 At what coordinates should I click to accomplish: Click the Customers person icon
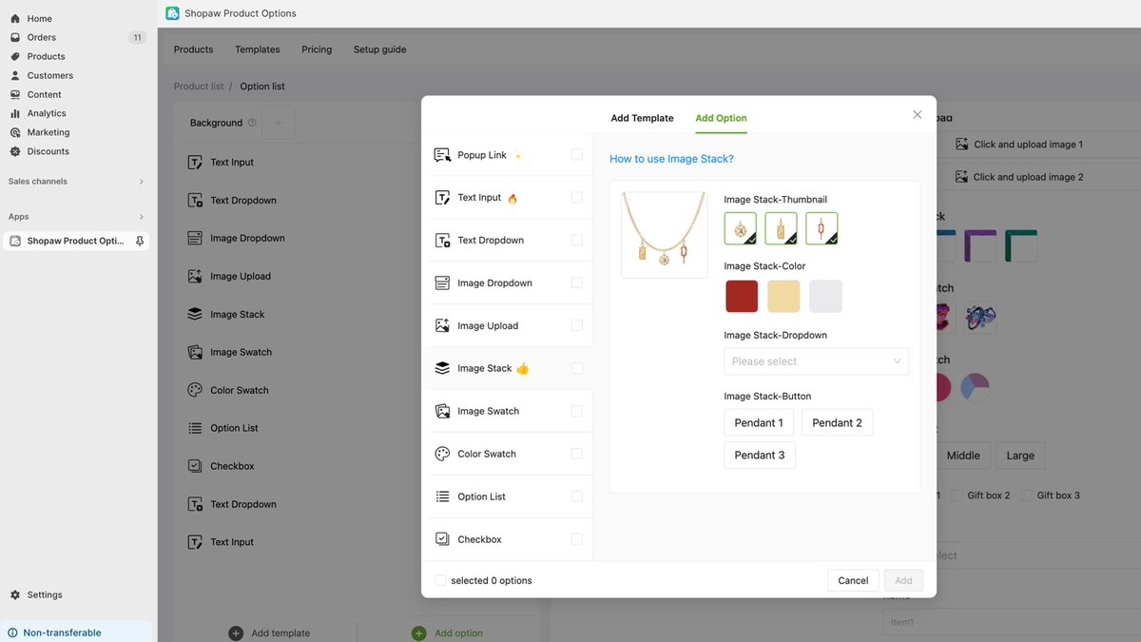tap(15, 75)
